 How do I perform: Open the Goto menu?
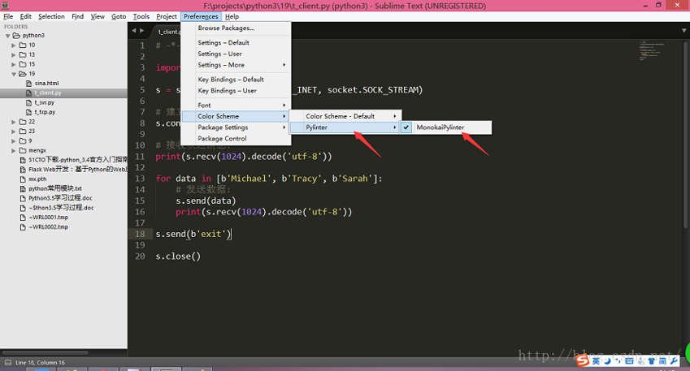click(119, 17)
